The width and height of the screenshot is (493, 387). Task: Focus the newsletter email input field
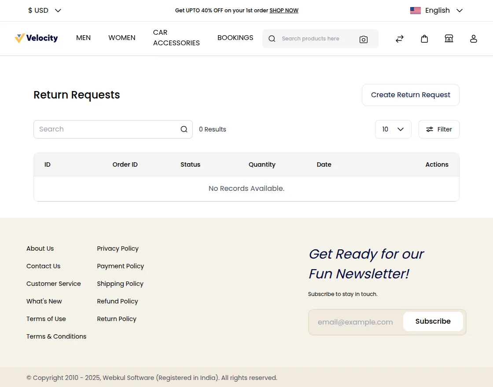point(355,322)
